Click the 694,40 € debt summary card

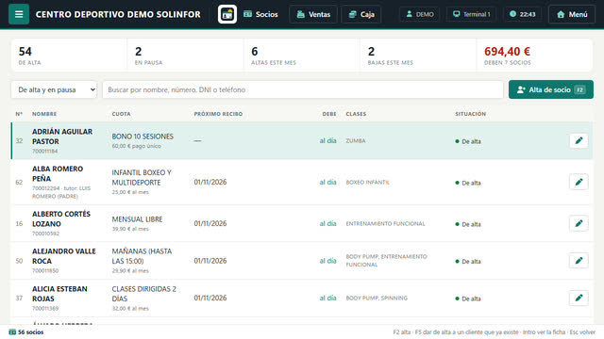click(534, 56)
